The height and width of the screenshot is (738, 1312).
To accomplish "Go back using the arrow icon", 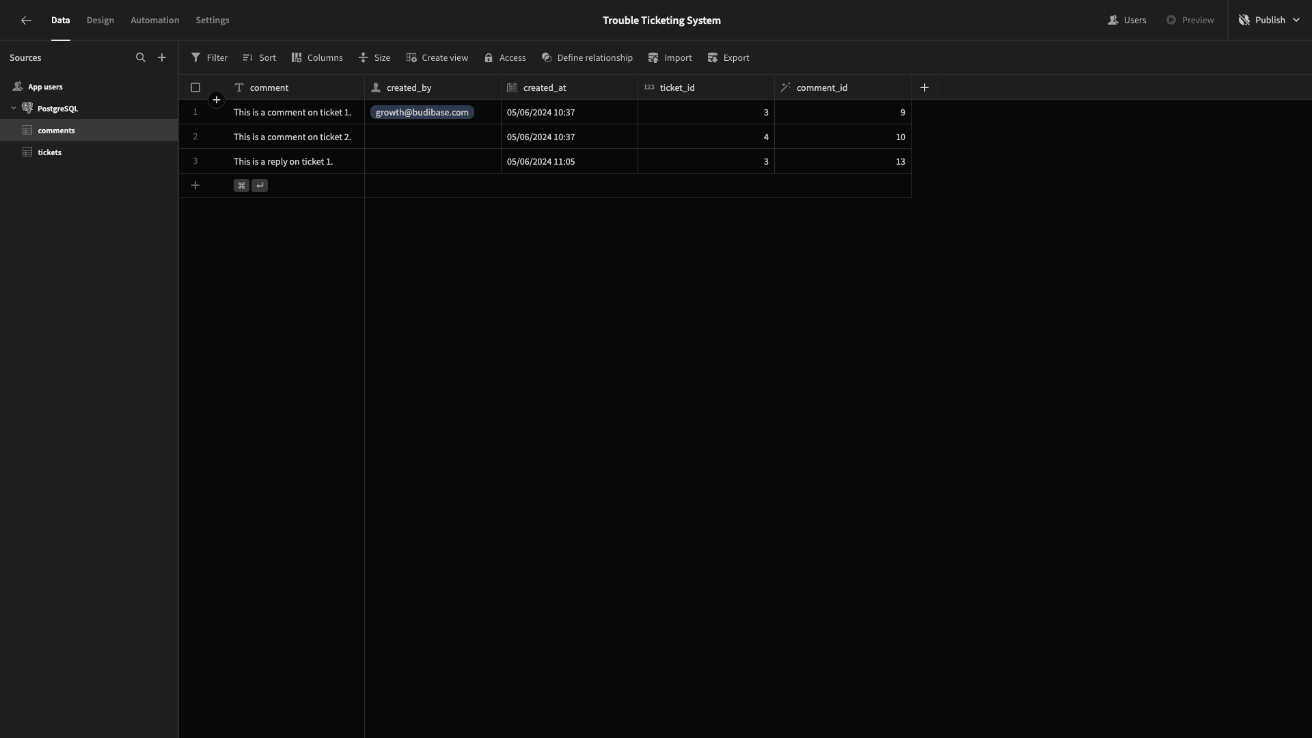I will (x=26, y=20).
